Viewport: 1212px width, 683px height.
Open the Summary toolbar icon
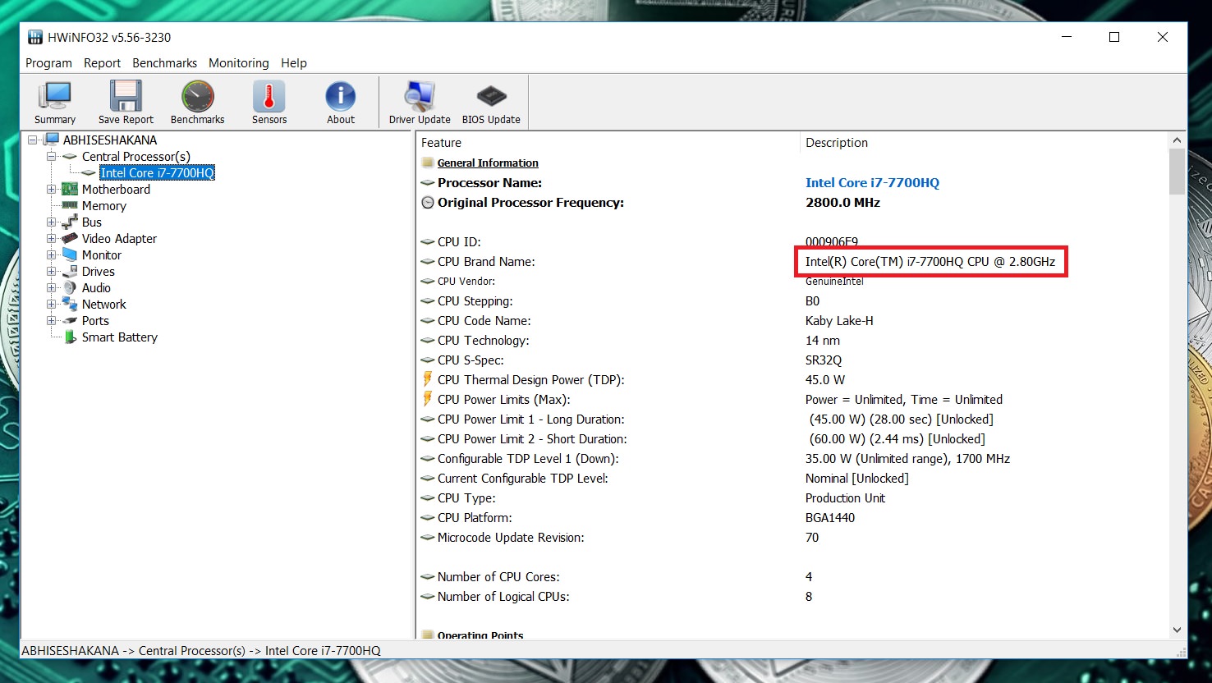click(x=55, y=96)
